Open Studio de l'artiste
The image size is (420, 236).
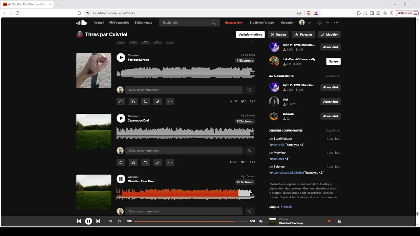click(x=262, y=23)
